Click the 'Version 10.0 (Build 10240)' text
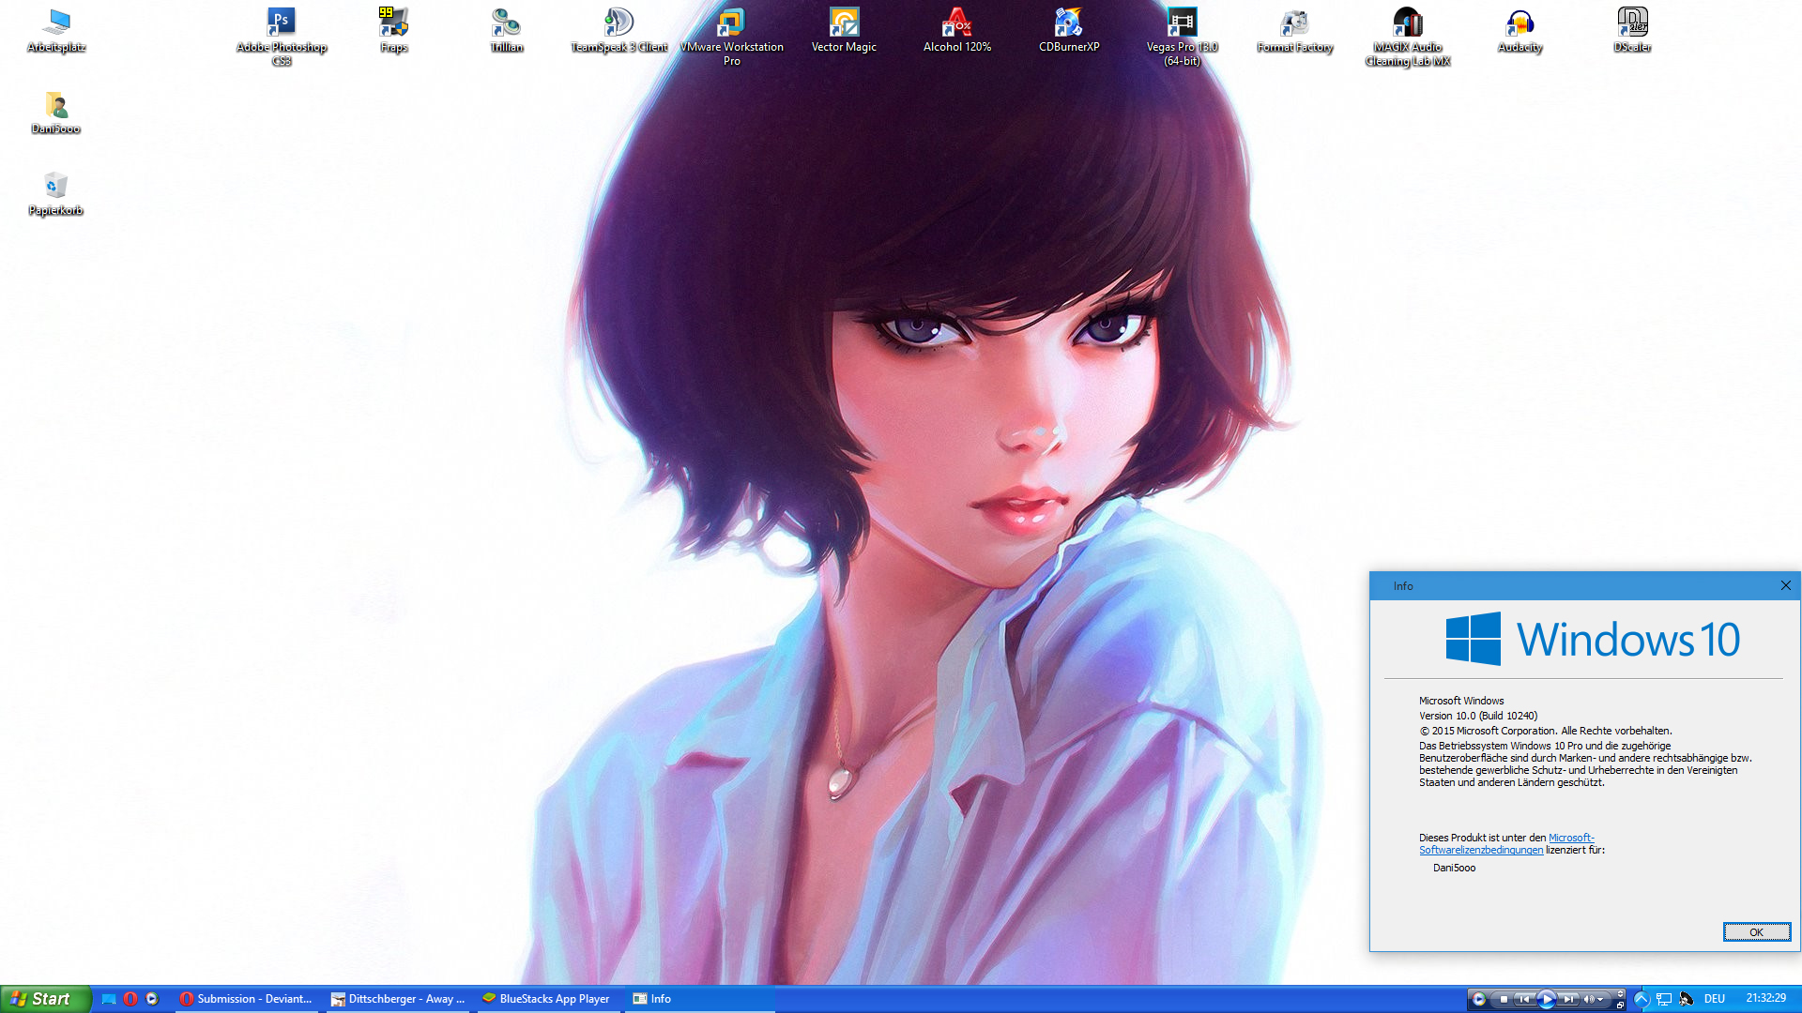This screenshot has height=1013, width=1802. click(x=1478, y=716)
